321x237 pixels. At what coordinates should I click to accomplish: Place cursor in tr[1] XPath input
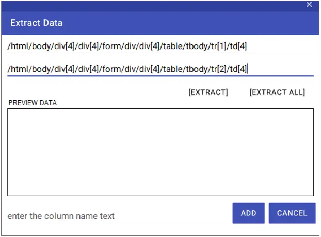click(x=160, y=46)
